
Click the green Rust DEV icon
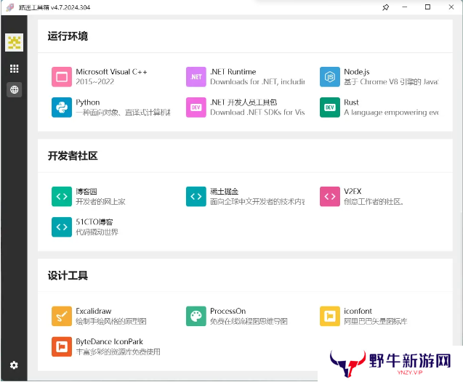click(330, 107)
